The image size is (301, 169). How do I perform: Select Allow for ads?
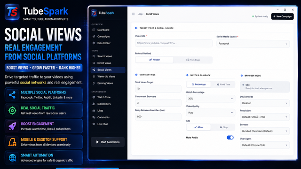pos(198,127)
